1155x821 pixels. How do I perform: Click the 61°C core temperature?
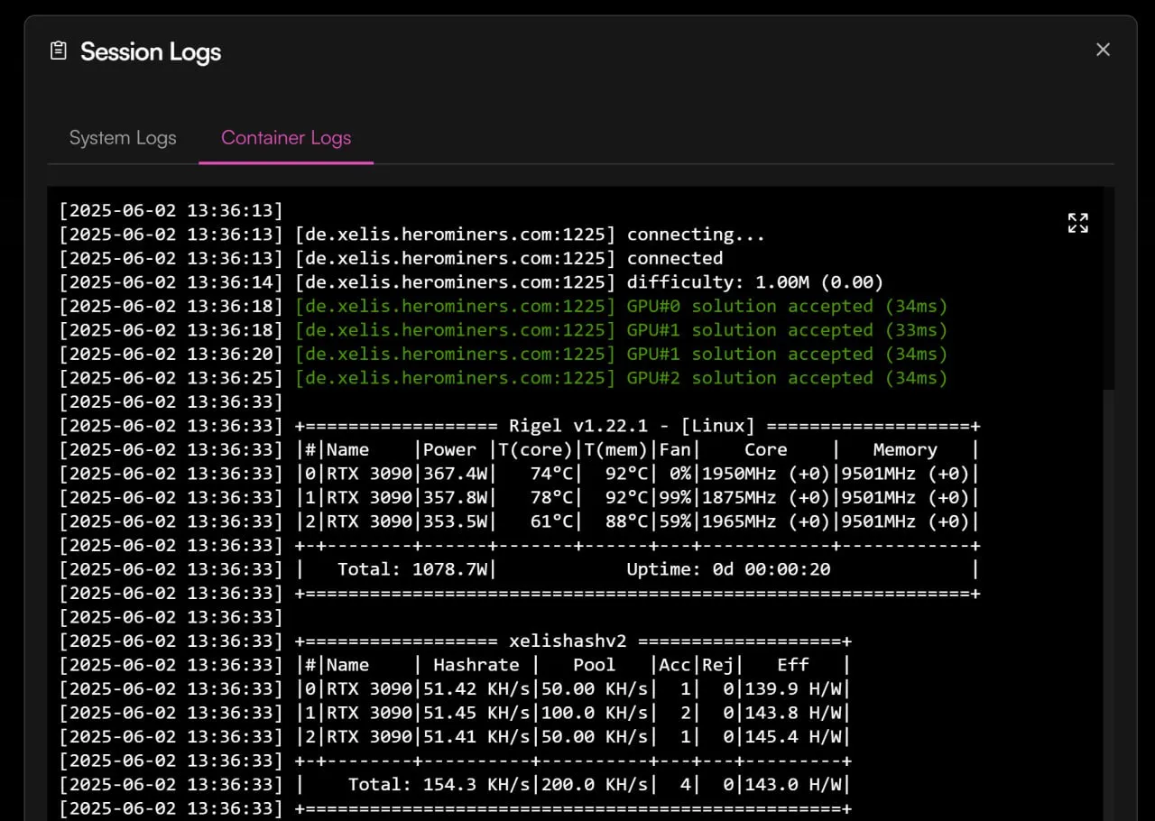coord(550,521)
